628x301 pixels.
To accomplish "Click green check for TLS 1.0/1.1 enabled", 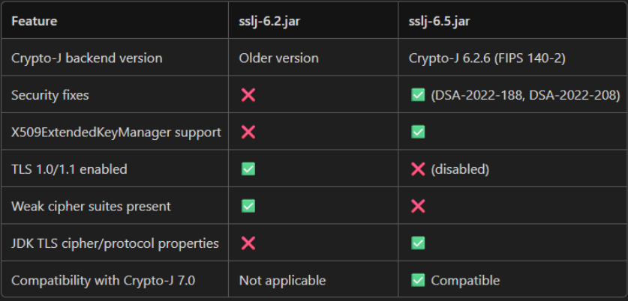I will point(248,169).
